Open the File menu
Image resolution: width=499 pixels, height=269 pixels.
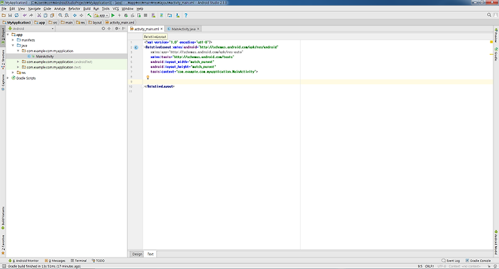pos(4,8)
